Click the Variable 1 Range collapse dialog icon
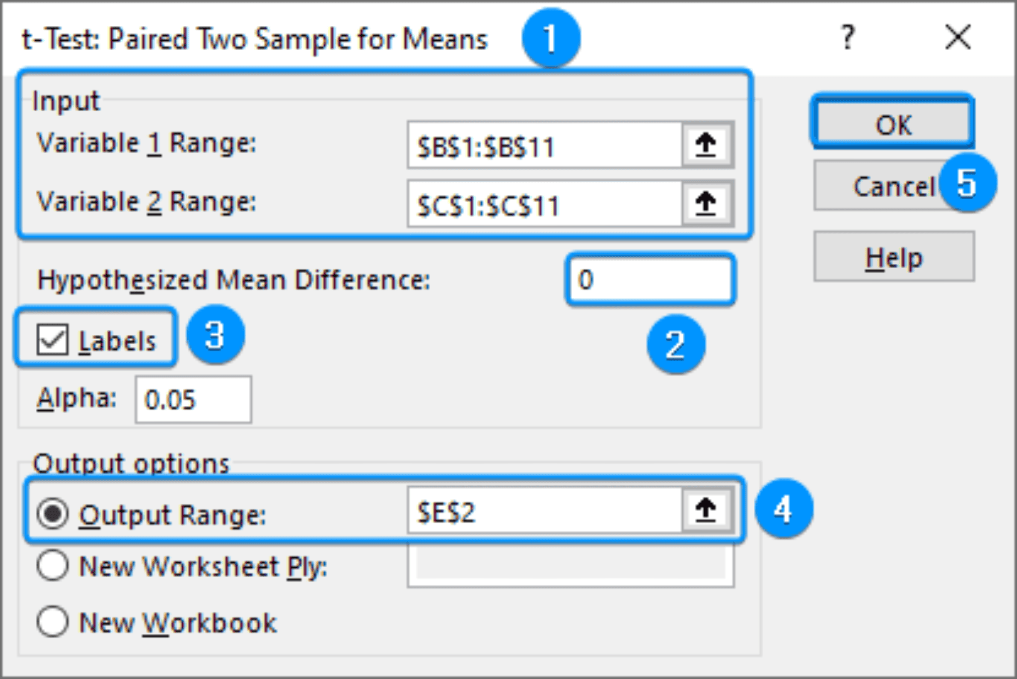Screen dimensions: 1017x679 point(707,145)
